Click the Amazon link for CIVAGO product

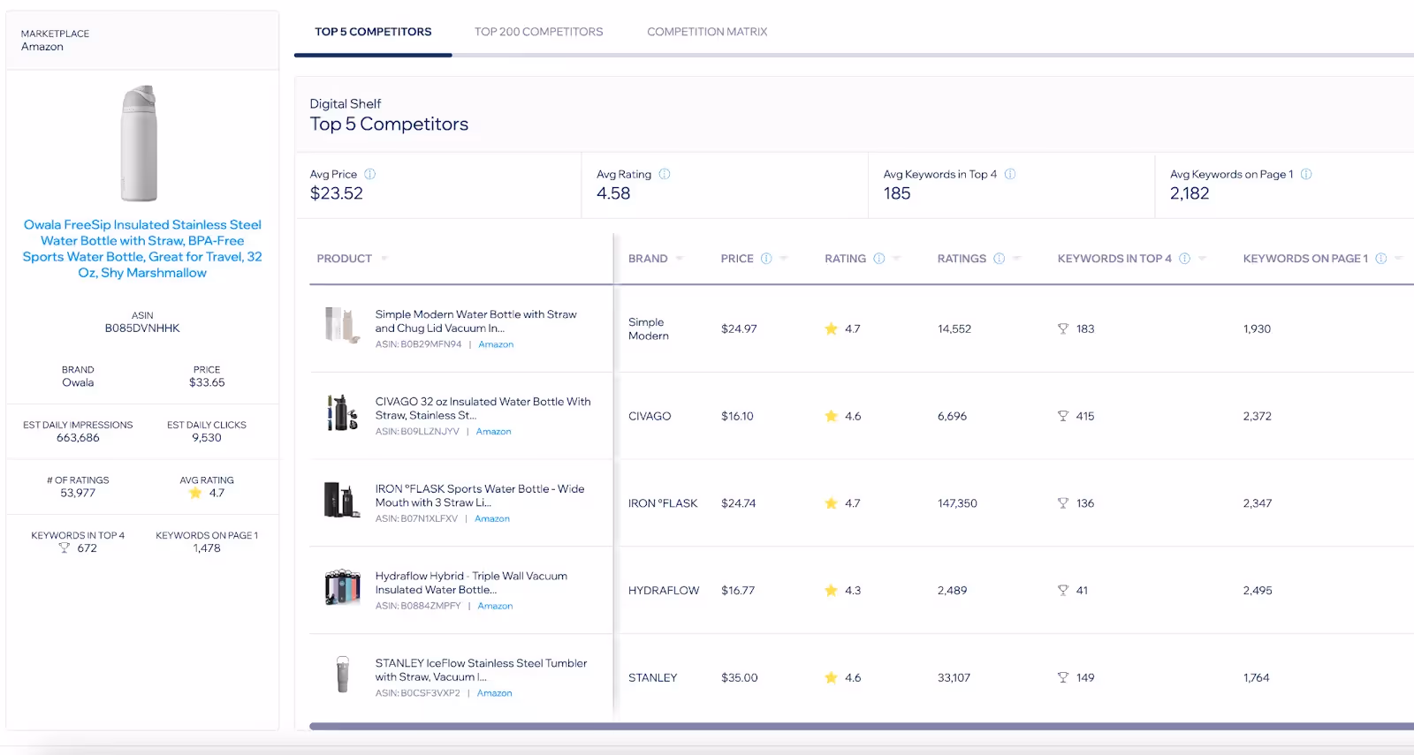pyautogui.click(x=493, y=432)
